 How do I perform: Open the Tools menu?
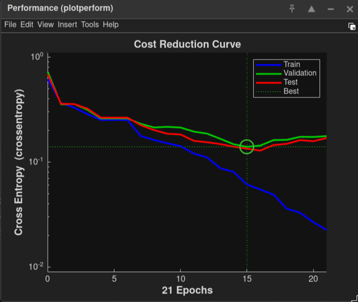pyautogui.click(x=90, y=25)
